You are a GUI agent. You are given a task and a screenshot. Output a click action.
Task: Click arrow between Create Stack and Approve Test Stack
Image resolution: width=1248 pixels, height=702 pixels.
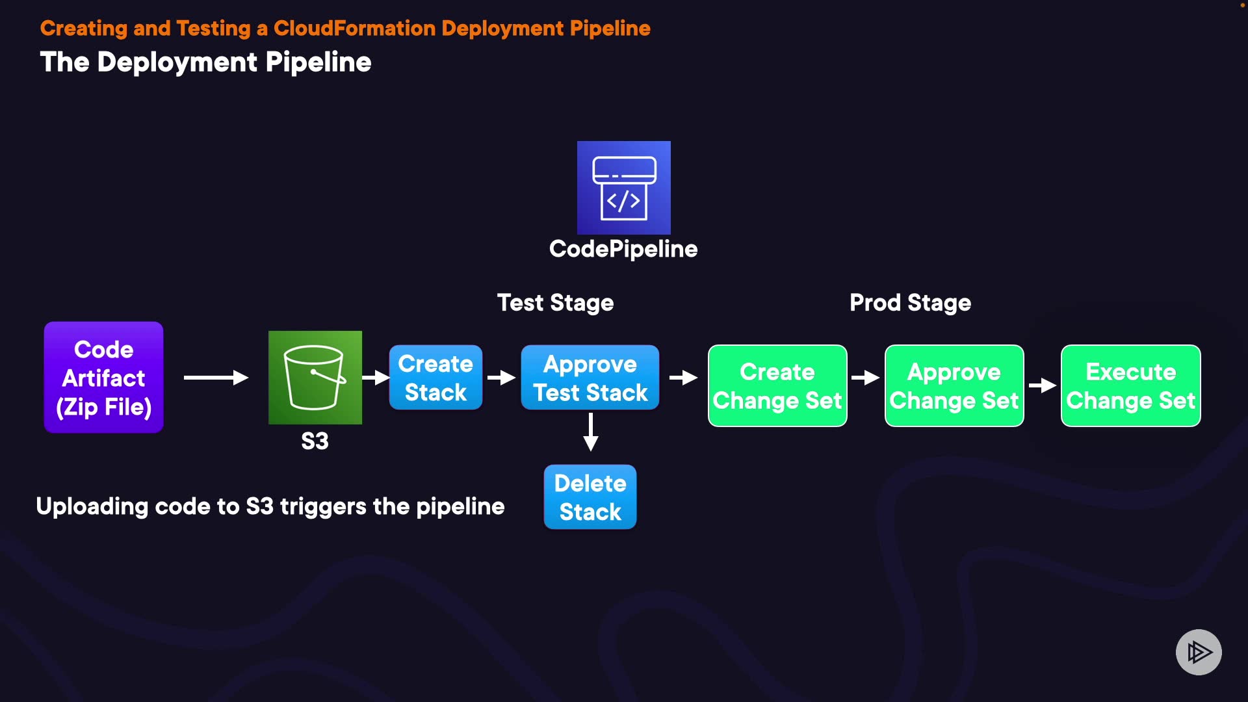pos(501,378)
